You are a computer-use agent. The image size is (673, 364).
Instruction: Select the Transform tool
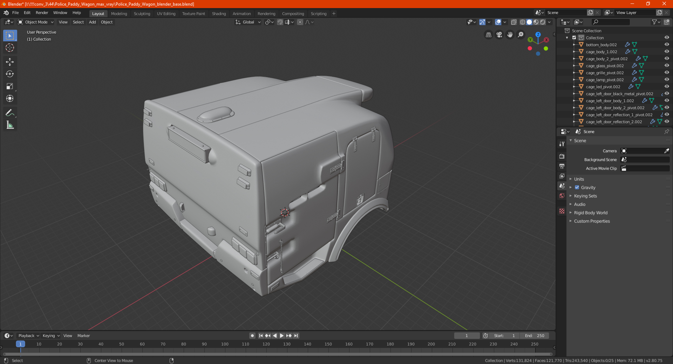pos(10,98)
